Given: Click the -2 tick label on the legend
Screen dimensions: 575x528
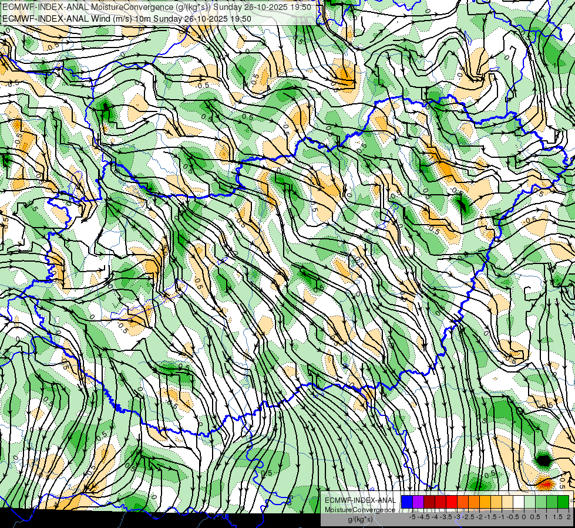Looking at the screenshot, I should pyautogui.click(x=480, y=517).
